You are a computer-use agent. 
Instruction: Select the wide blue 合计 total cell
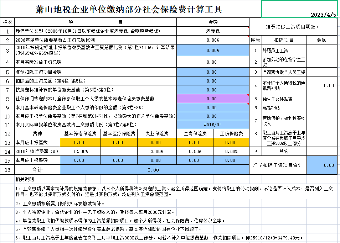point(155,170)
